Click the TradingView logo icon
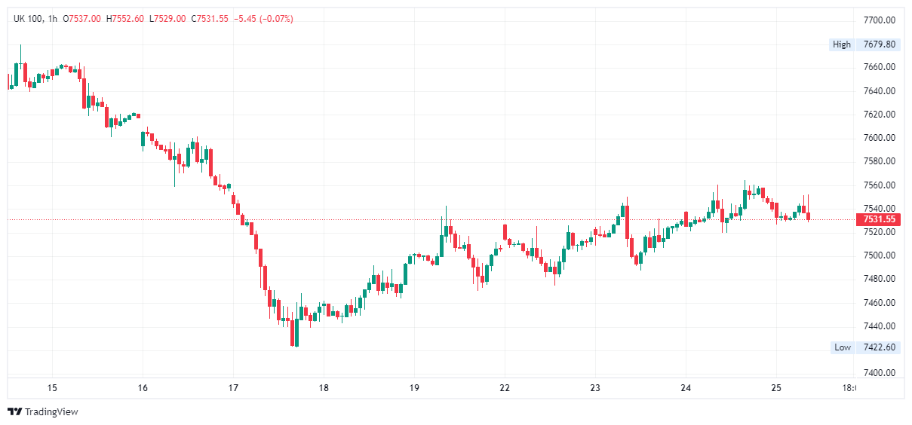Viewport: 912px width, 425px height. point(14,411)
